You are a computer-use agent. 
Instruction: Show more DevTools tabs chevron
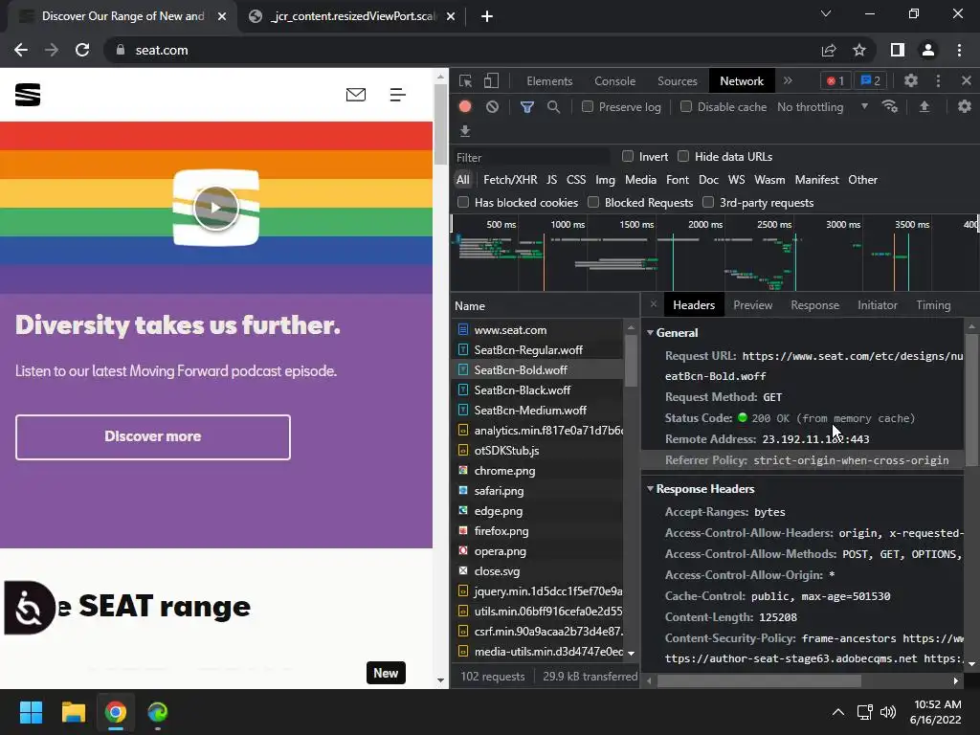[x=789, y=80]
